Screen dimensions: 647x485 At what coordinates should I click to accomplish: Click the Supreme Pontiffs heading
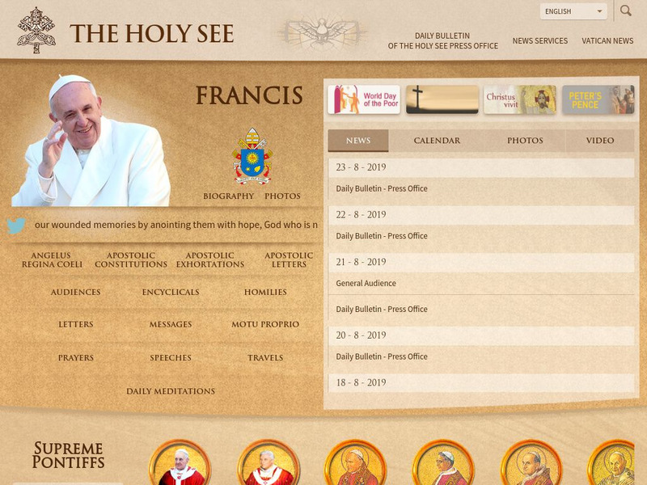pos(68,455)
